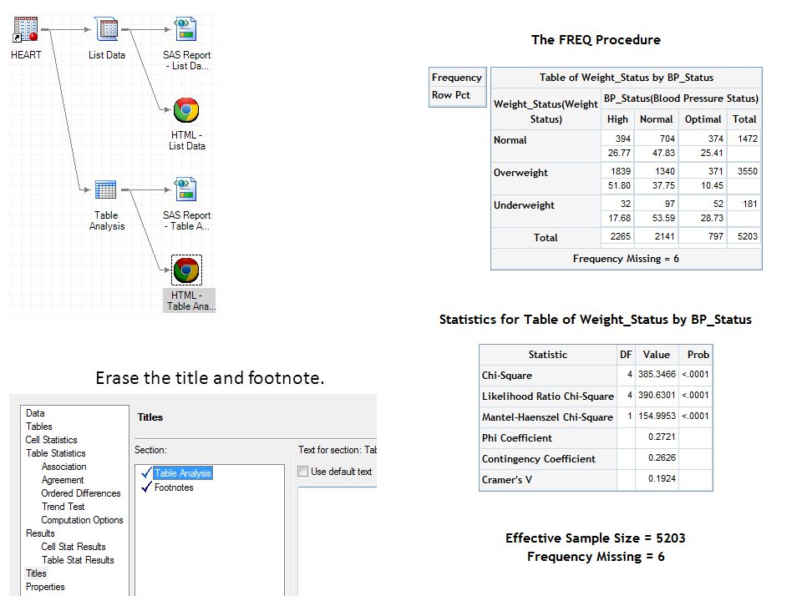Open the Cell Statistics options page

coord(51,440)
